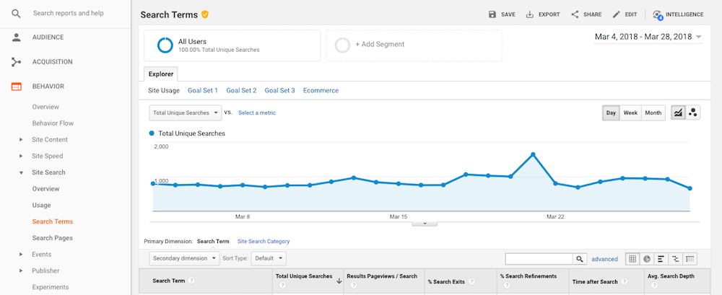Expand the Site Content tree item
722x295 pixels.
point(21,140)
